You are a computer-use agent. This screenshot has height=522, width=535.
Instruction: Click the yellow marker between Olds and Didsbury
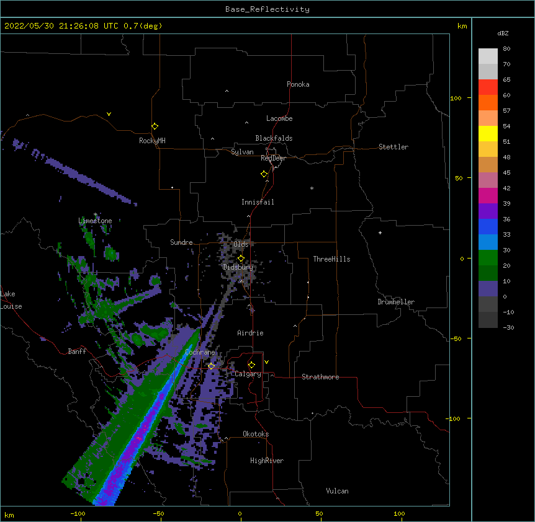point(241,259)
